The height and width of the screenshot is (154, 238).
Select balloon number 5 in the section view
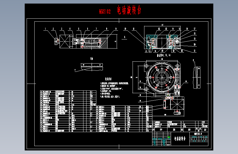tap(79, 29)
